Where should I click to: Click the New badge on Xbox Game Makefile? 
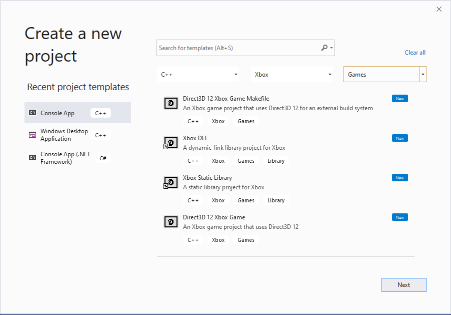coord(400,99)
